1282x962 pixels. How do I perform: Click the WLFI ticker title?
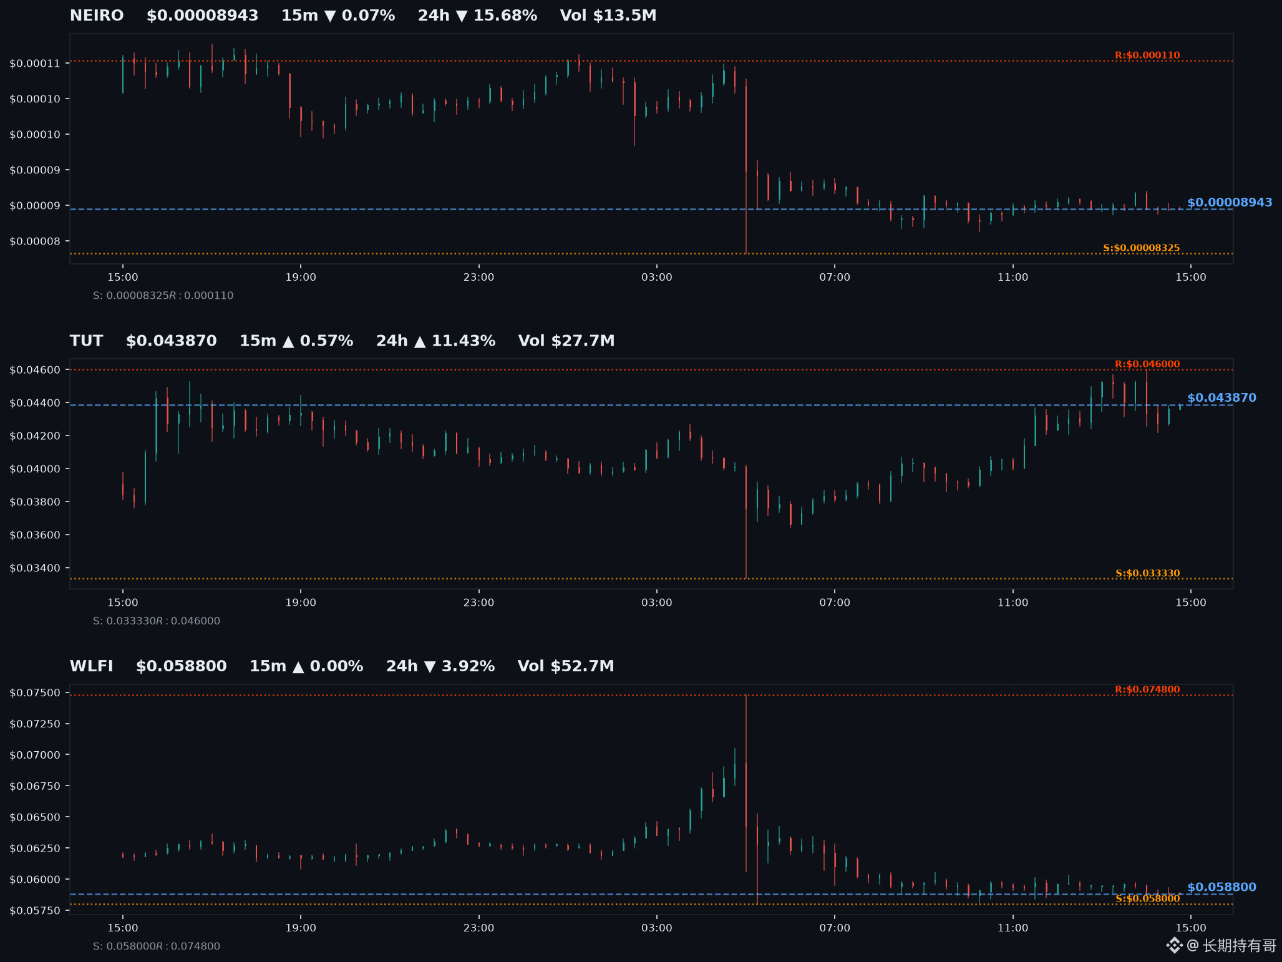92,666
